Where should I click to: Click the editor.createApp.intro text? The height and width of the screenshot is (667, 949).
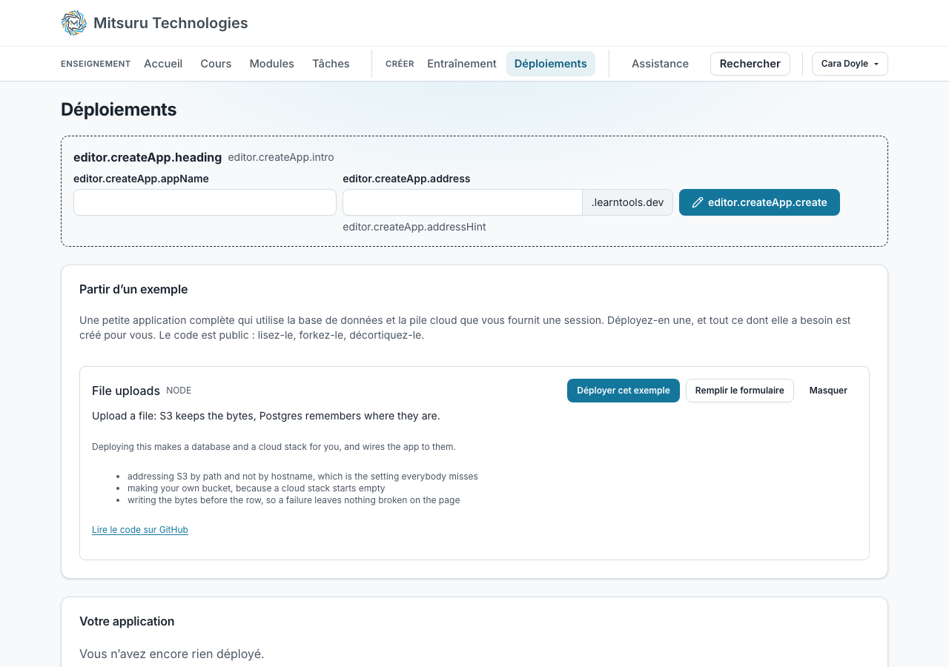[x=281, y=157]
